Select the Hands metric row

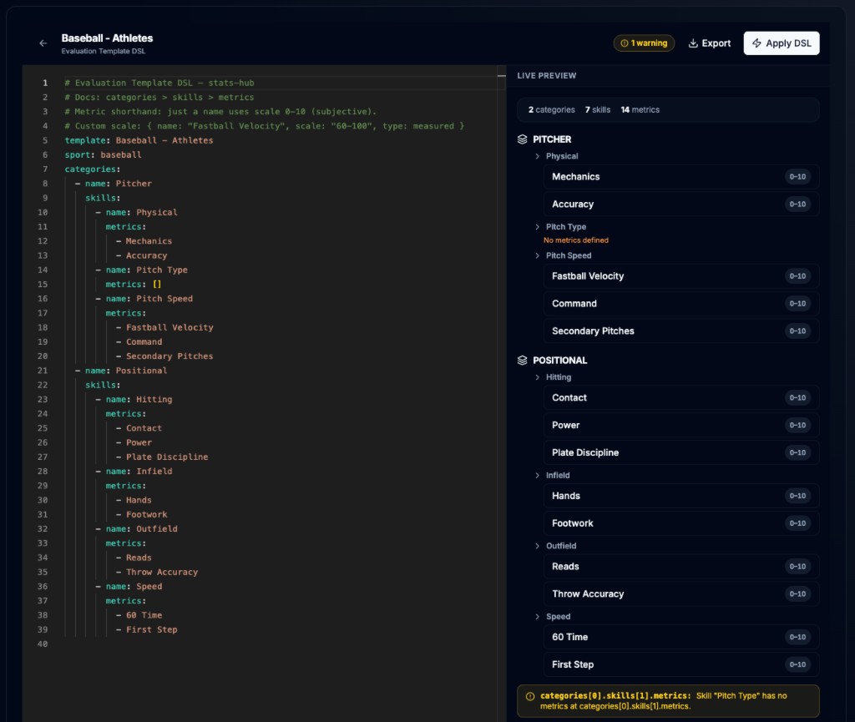[681, 496]
